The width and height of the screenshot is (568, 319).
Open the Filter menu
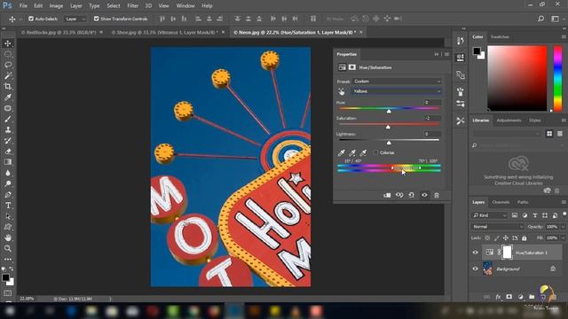tap(132, 6)
